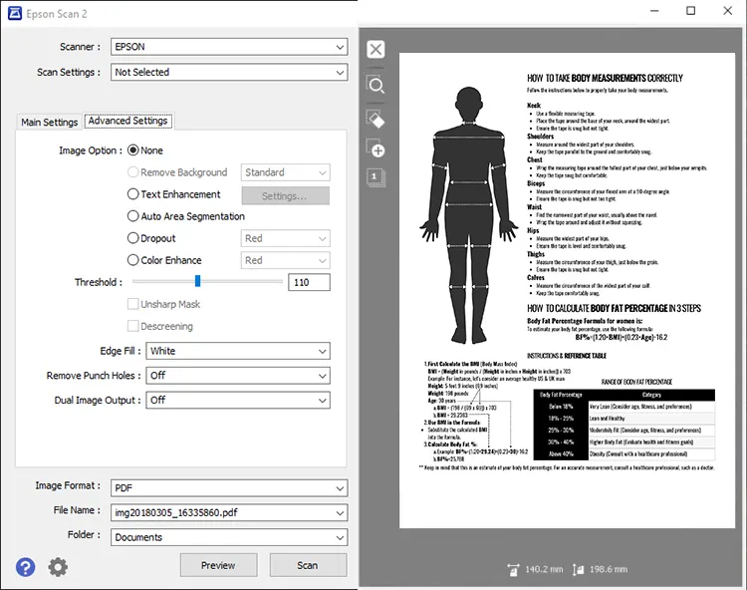Click the marquee height icon beside 198.6 mm
This screenshot has width=747, height=590.
(578, 569)
